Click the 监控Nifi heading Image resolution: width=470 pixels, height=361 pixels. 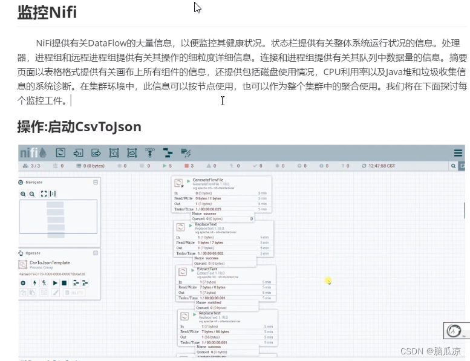click(47, 12)
